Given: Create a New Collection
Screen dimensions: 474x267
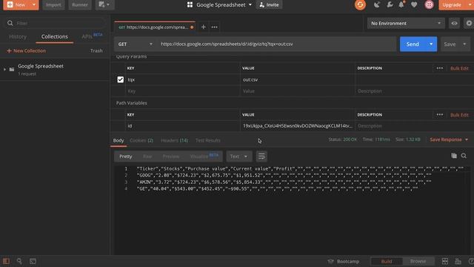Looking at the screenshot, I should (x=27, y=50).
